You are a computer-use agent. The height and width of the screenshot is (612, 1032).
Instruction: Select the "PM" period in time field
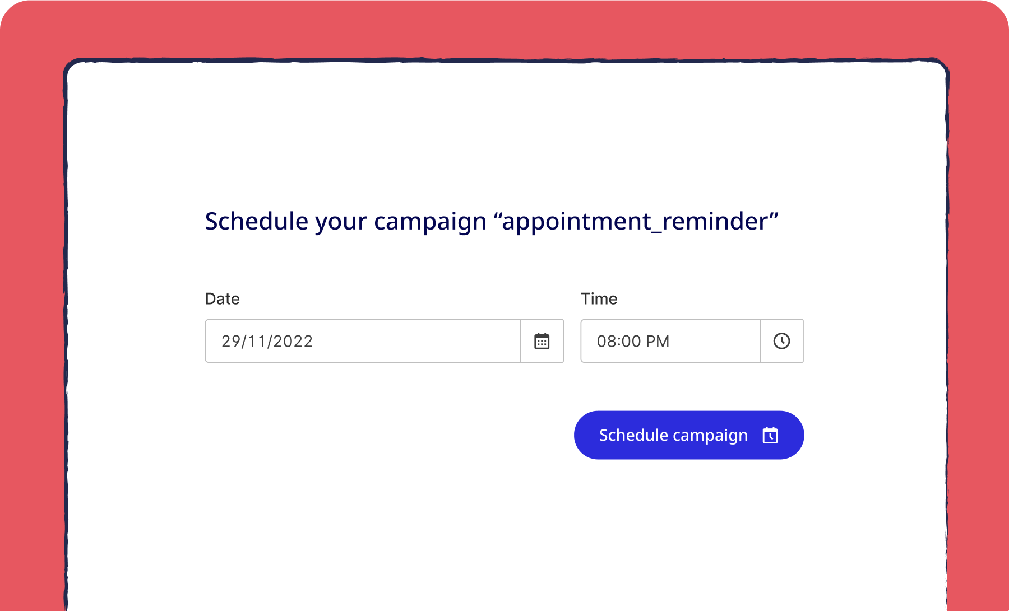point(658,341)
